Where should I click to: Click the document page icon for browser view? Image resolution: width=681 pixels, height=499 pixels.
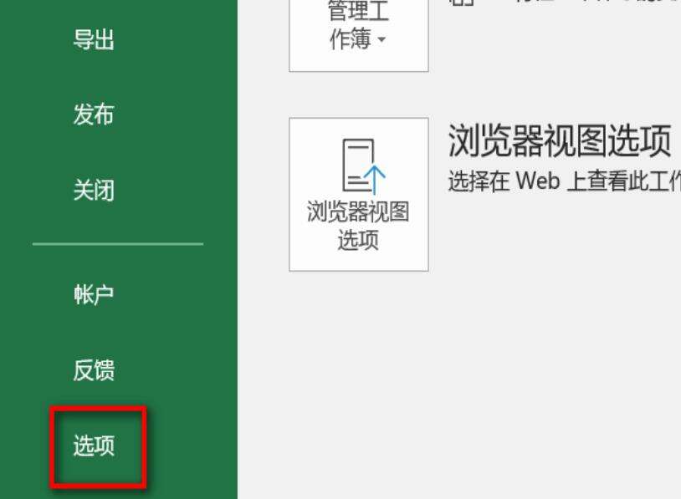[358, 165]
